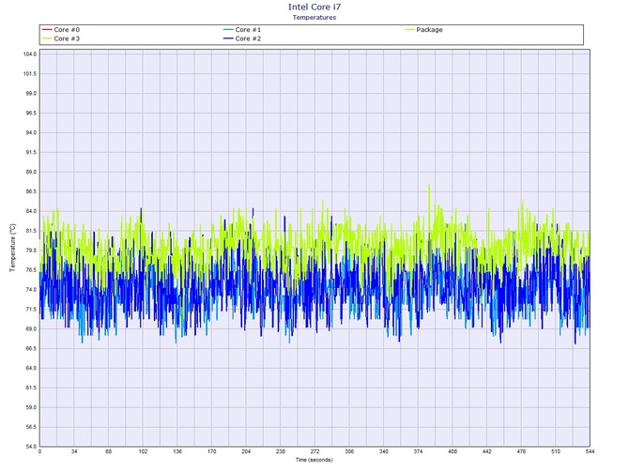This screenshot has width=629, height=471.
Task: Click the Time (seconds) axis label
Action: [x=314, y=460]
